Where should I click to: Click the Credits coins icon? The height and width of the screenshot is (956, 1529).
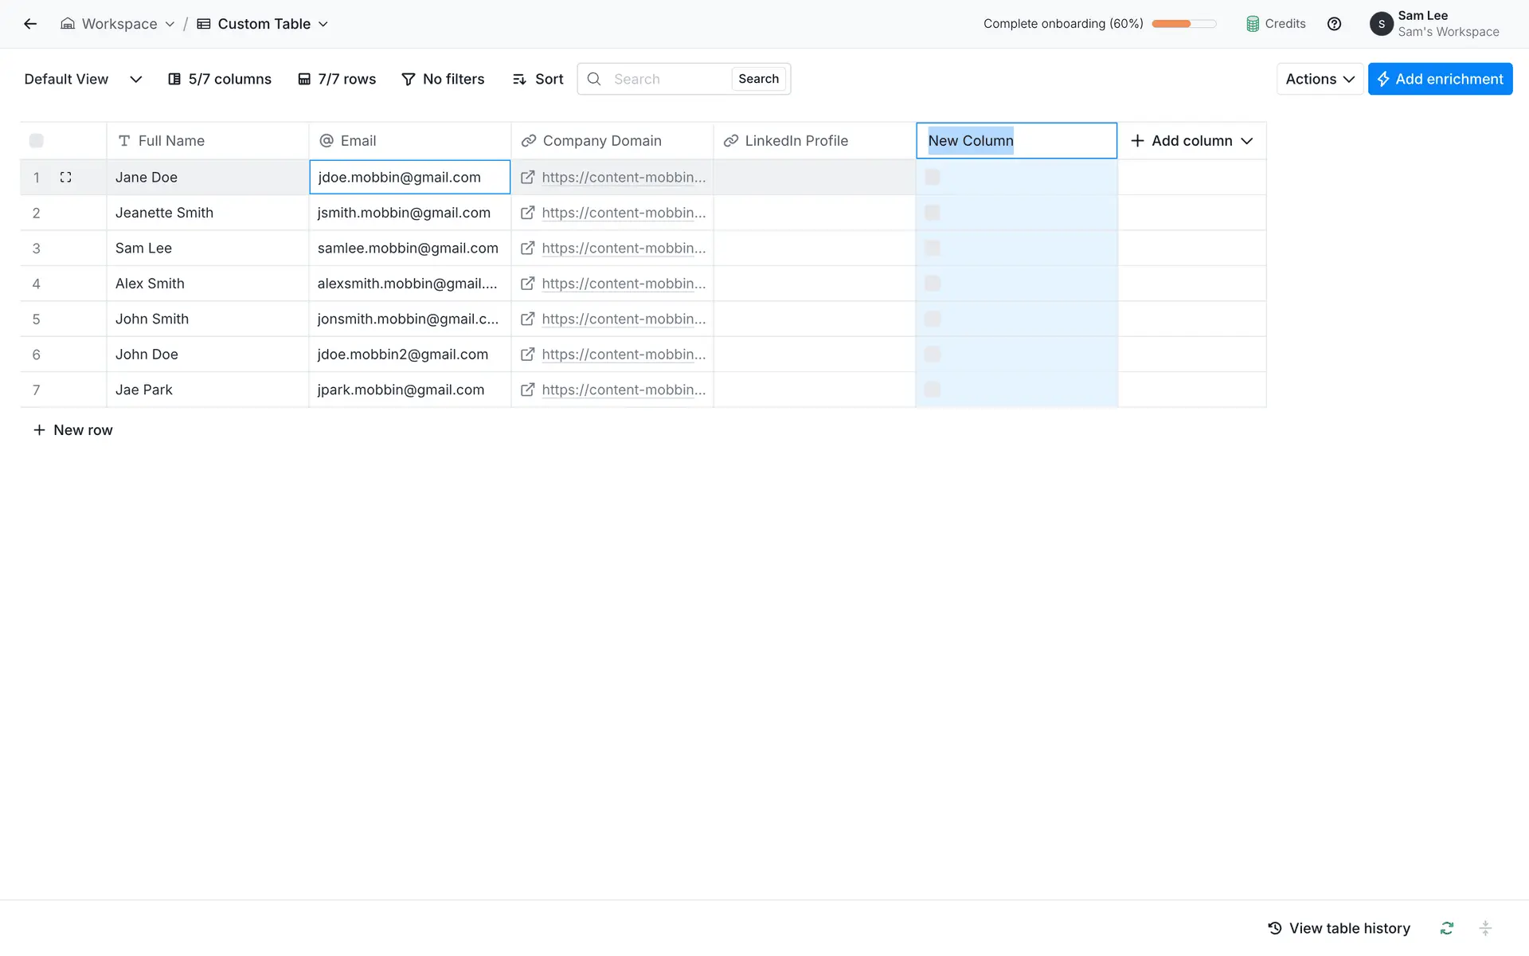point(1253,24)
